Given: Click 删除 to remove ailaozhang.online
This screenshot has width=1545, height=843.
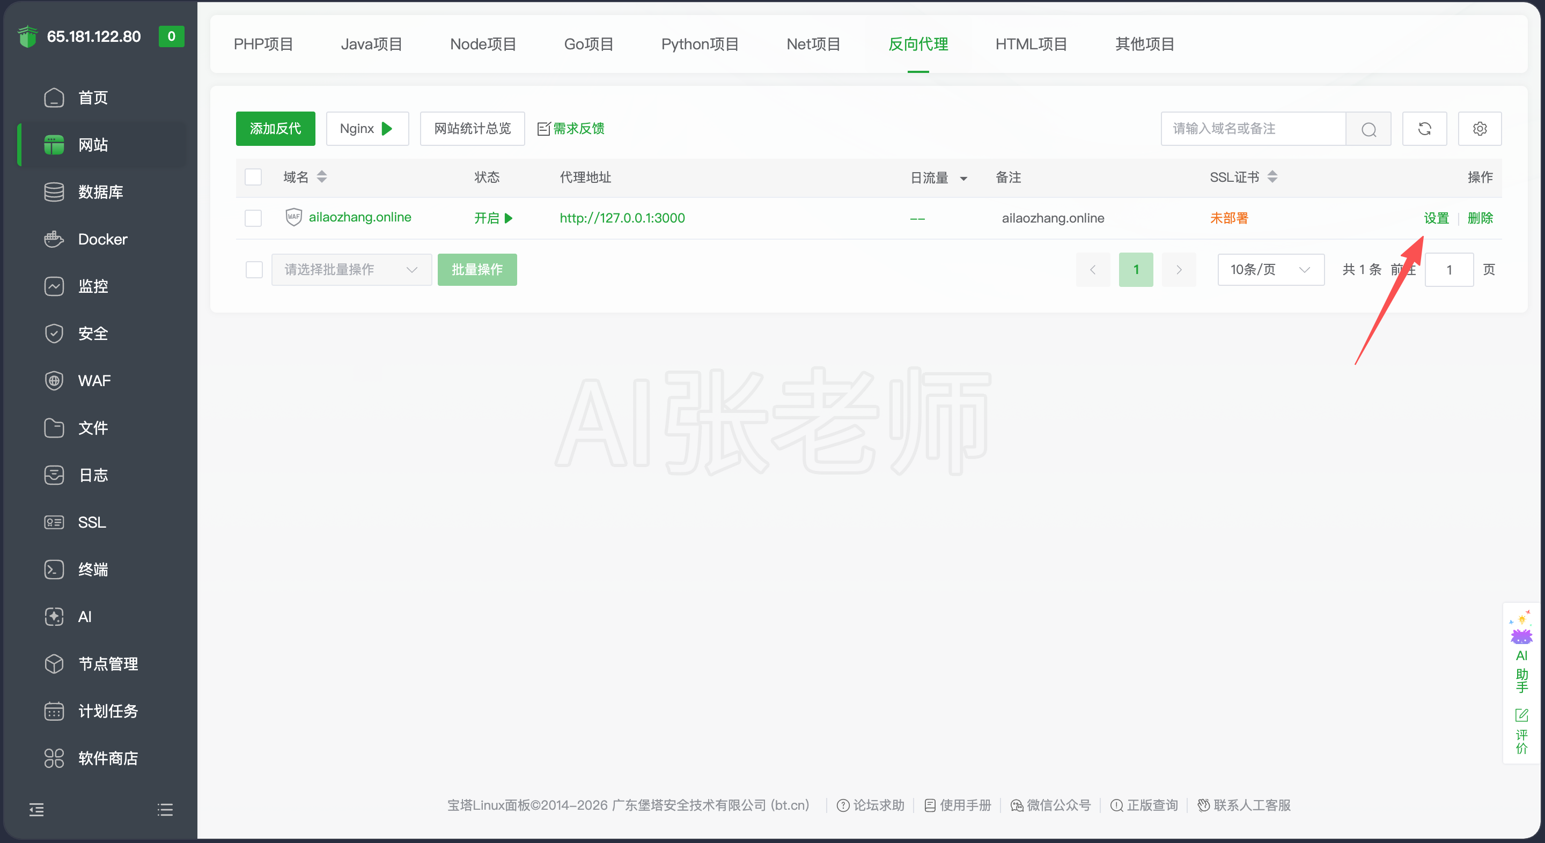Looking at the screenshot, I should pos(1480,218).
